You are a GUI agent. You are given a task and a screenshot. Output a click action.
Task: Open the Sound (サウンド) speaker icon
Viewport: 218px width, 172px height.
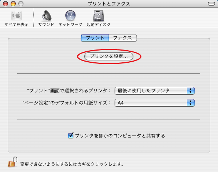click(47, 15)
